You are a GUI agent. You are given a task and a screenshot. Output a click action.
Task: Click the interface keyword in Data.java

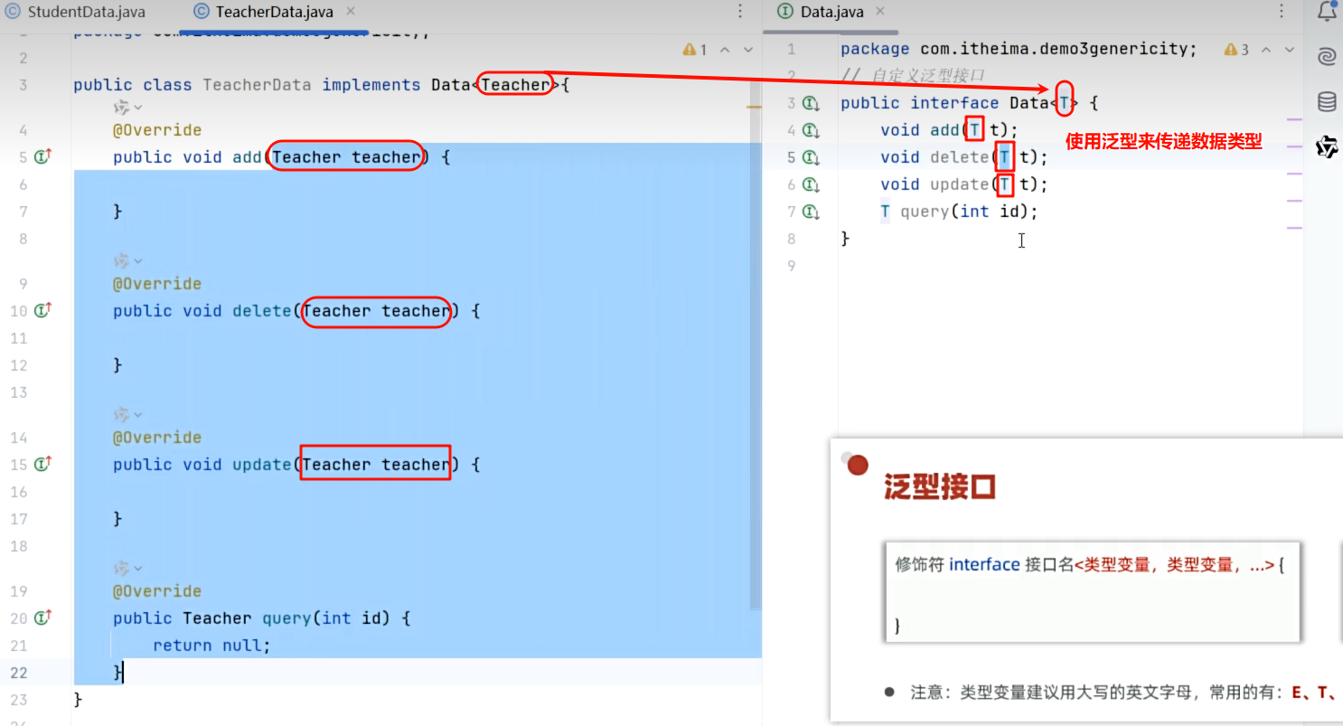click(954, 103)
